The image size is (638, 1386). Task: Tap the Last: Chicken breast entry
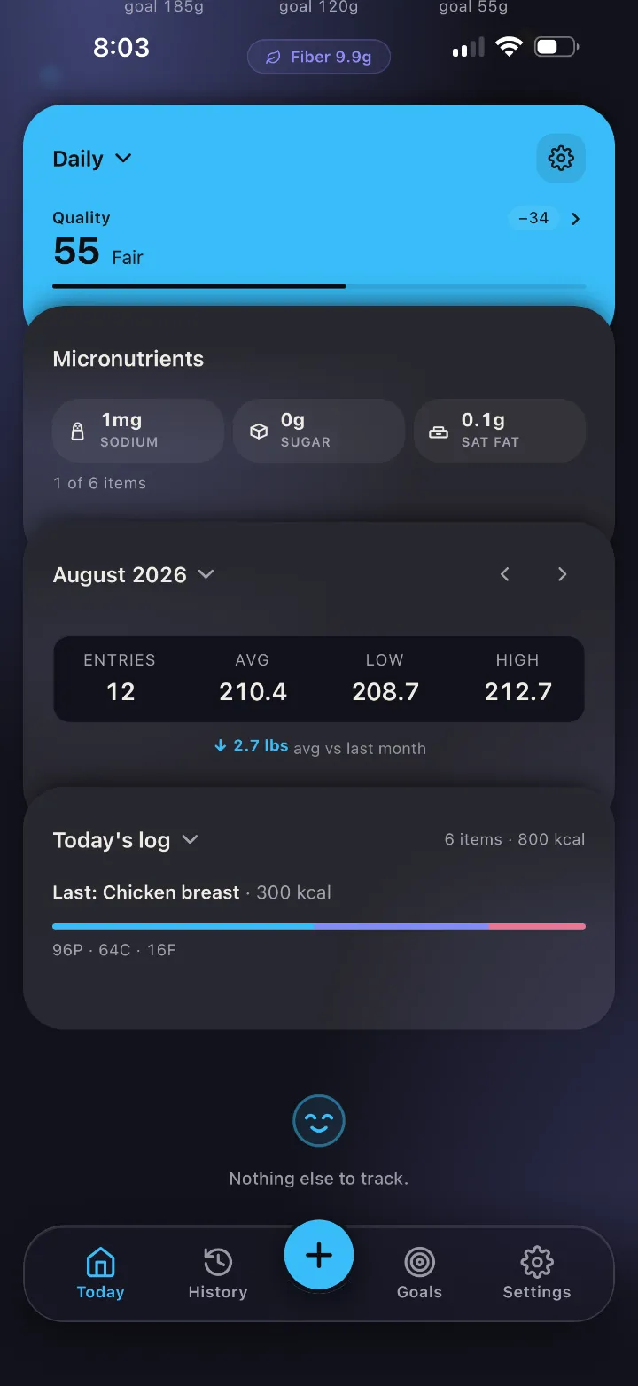point(192,892)
